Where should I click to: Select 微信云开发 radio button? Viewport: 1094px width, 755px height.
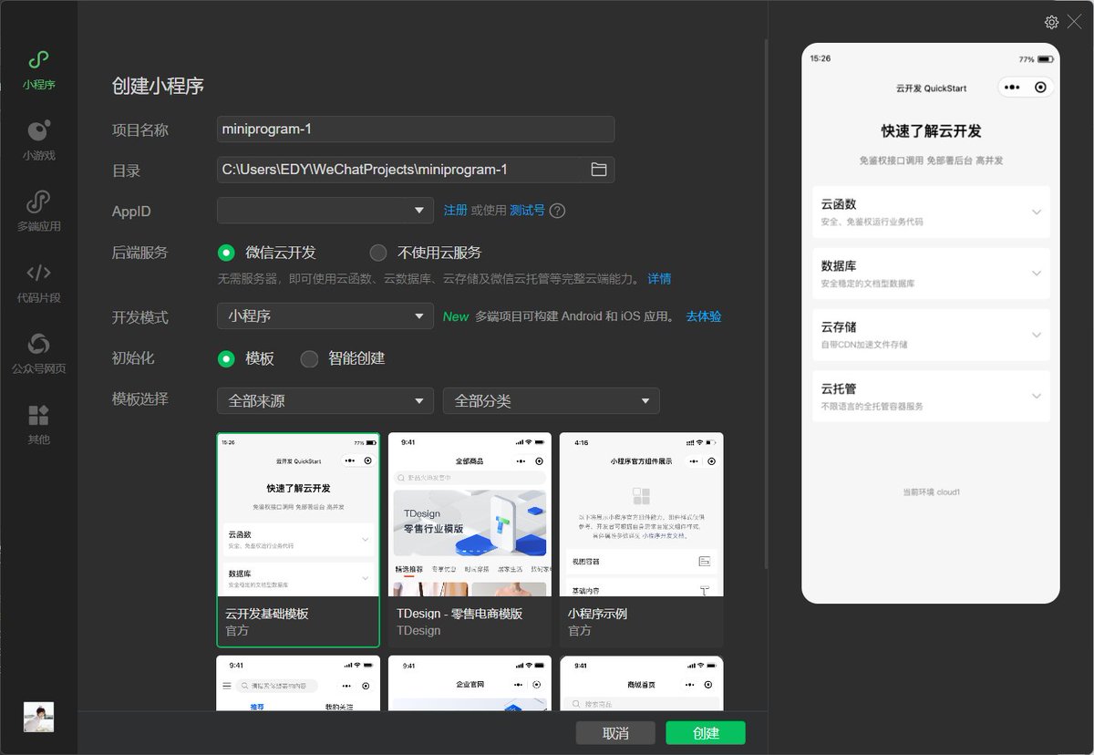tap(226, 253)
